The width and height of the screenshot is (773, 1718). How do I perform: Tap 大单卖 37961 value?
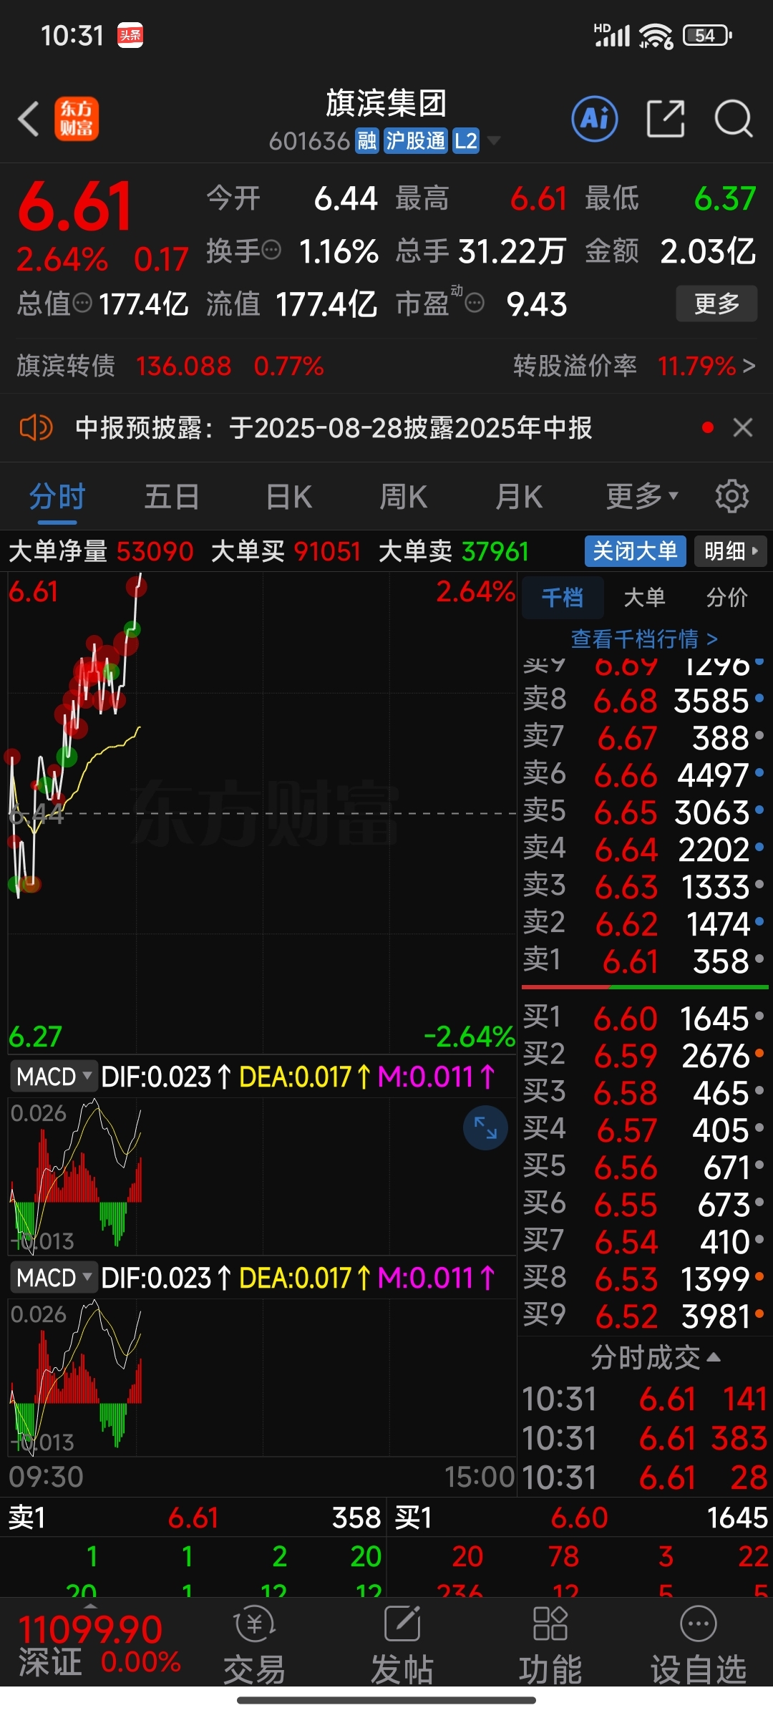tap(495, 551)
